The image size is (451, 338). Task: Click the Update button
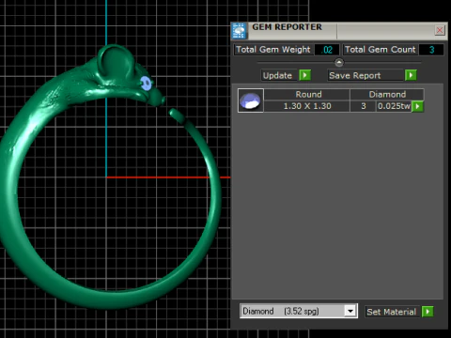279,75
